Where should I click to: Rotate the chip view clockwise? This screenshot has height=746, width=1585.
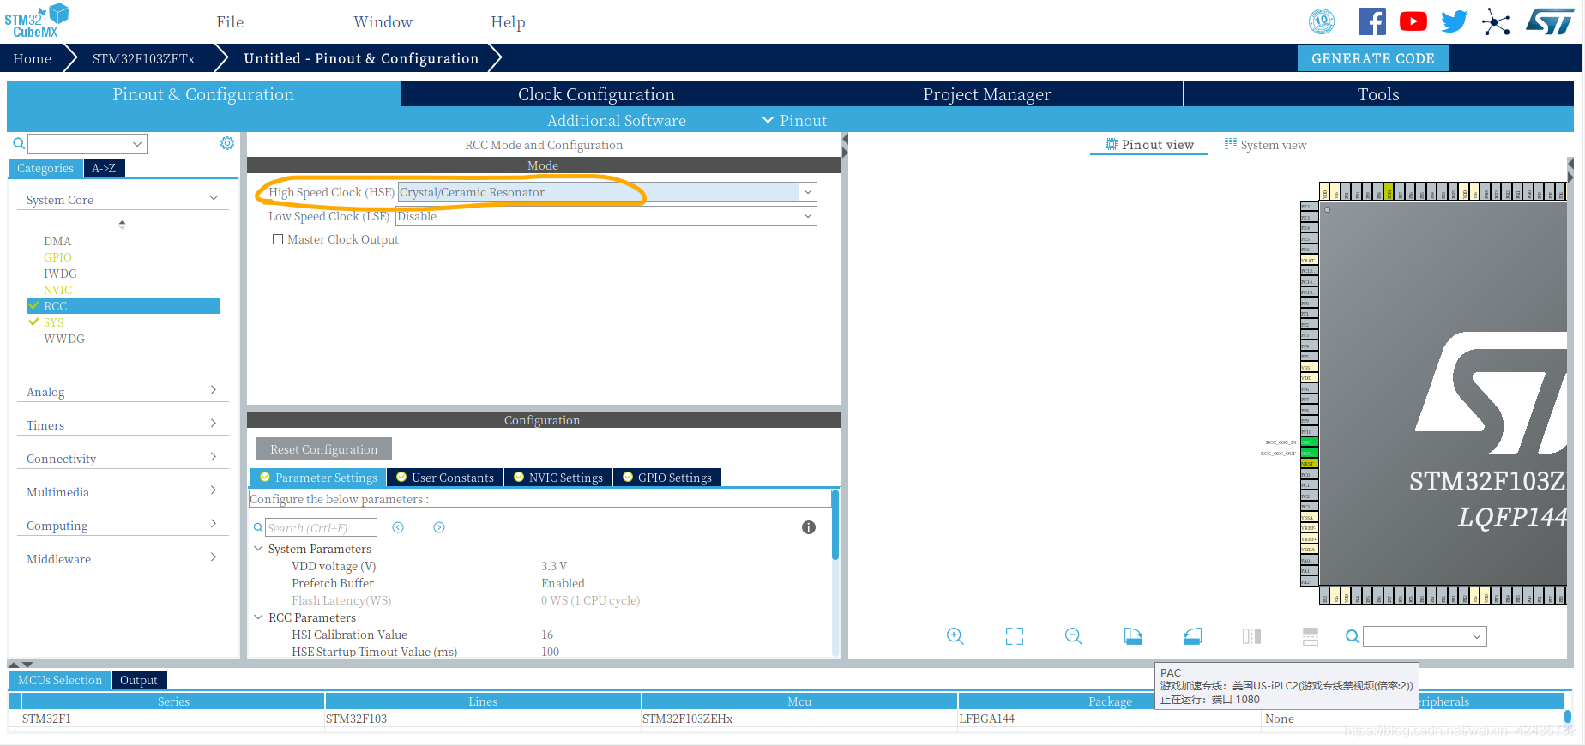coord(1133,636)
